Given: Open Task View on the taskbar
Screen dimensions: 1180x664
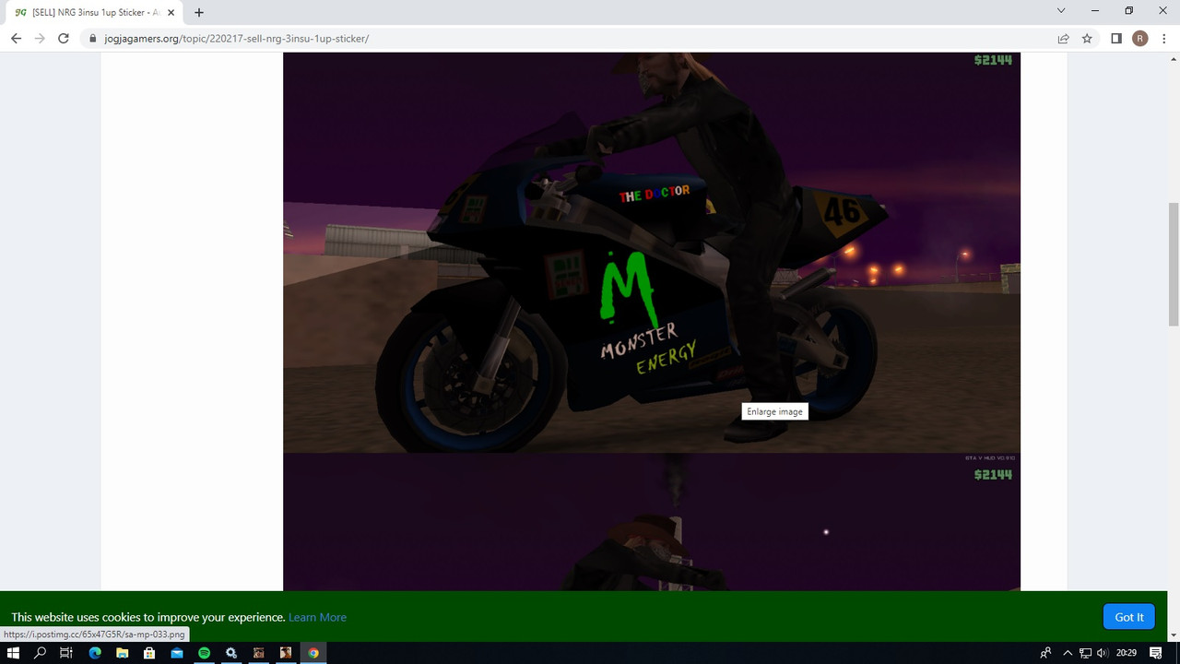Looking at the screenshot, I should pyautogui.click(x=66, y=653).
